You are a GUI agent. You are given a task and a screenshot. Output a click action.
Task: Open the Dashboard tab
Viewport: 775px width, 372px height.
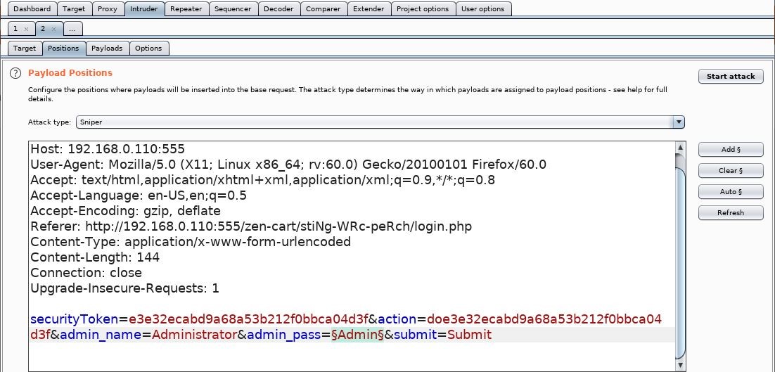[32, 8]
